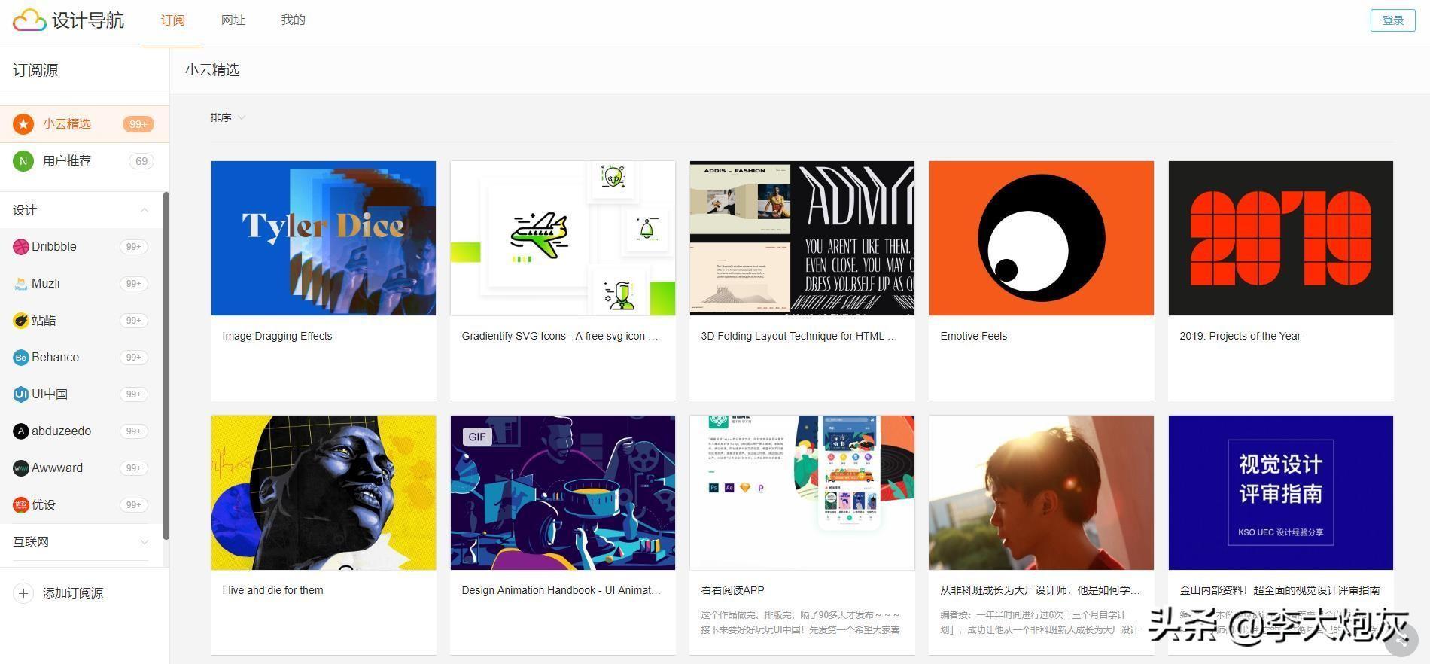
Task: Click the Awwward source icon
Action: click(x=21, y=468)
